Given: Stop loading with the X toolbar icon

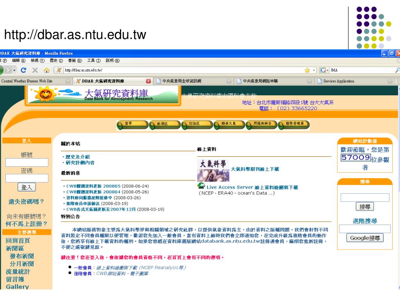Looking at the screenshot, I should click(x=35, y=70).
